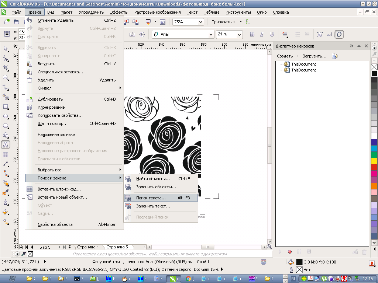The width and height of the screenshot is (378, 283).
Task: Click the color proofing icon in status bar
Action: [264, 262]
